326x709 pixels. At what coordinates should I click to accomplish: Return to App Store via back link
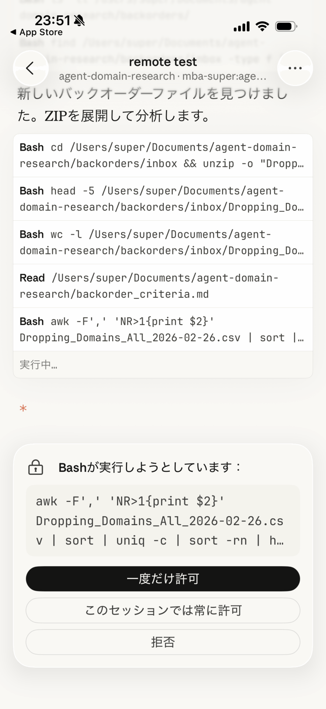pos(35,32)
